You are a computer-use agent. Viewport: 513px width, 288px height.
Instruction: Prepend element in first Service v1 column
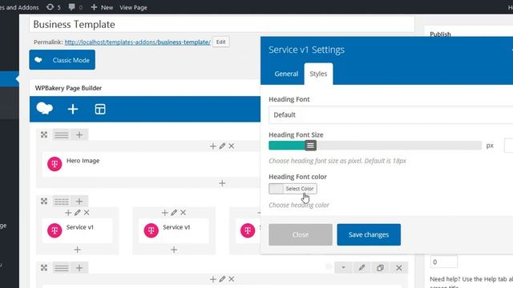[x=68, y=213]
